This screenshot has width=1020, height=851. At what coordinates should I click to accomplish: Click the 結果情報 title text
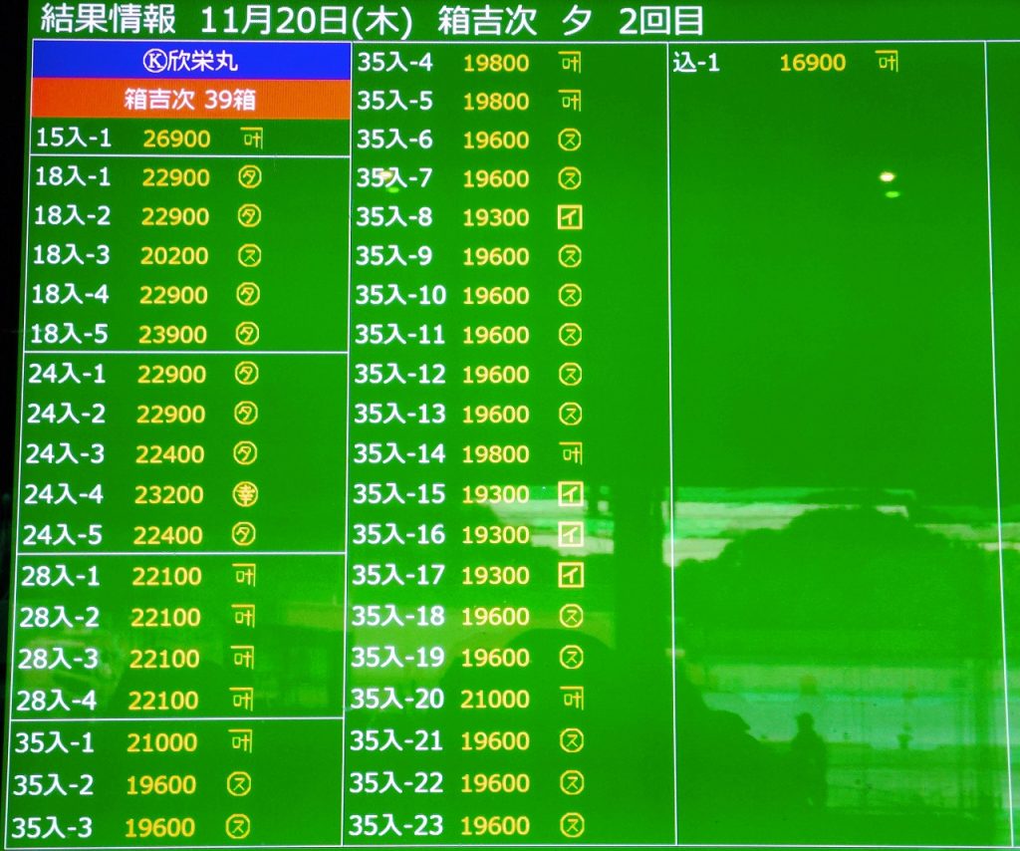coord(108,19)
